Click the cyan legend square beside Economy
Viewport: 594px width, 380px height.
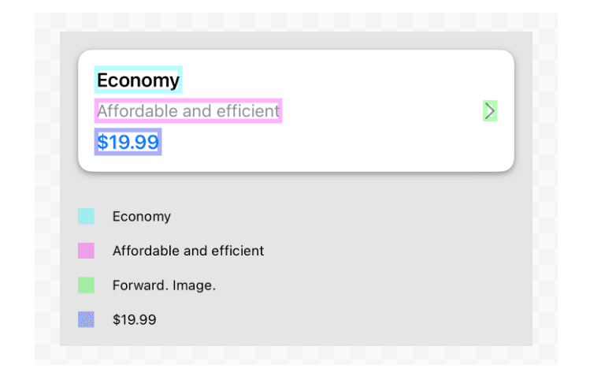point(86,216)
